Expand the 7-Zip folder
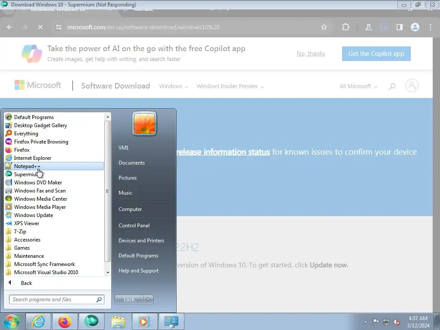 click(55, 231)
